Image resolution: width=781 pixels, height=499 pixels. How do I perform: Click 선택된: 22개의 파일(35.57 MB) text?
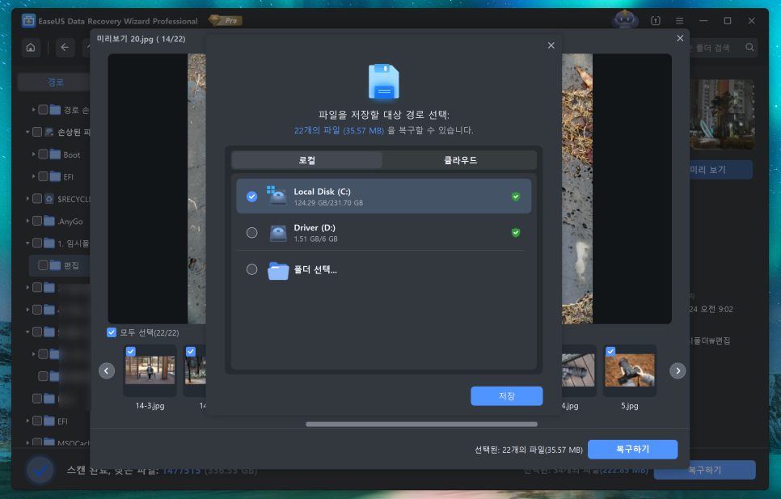[529, 450]
